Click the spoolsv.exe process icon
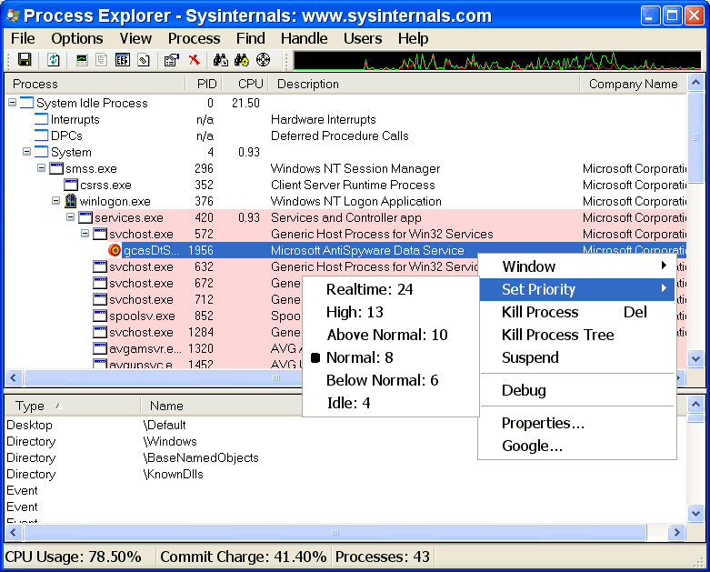This screenshot has width=710, height=572. point(100,316)
